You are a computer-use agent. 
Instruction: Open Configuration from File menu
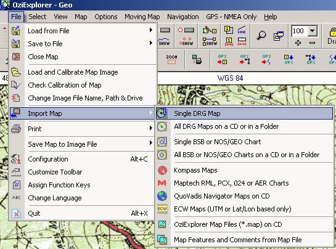coord(83,159)
